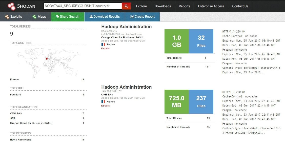The image size is (285, 143).
Task: Click hostname ip-84-39-46-240.rev.cloudwatt.com
Action: 121,34
